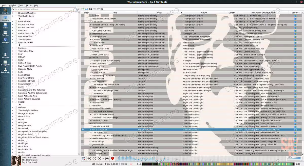
Task: Sort playlist by Length column header
Action: pos(232,13)
